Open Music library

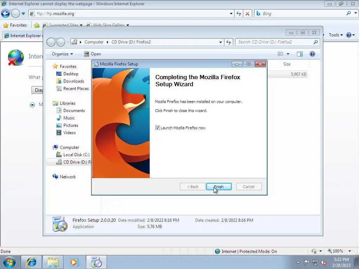tap(69, 118)
